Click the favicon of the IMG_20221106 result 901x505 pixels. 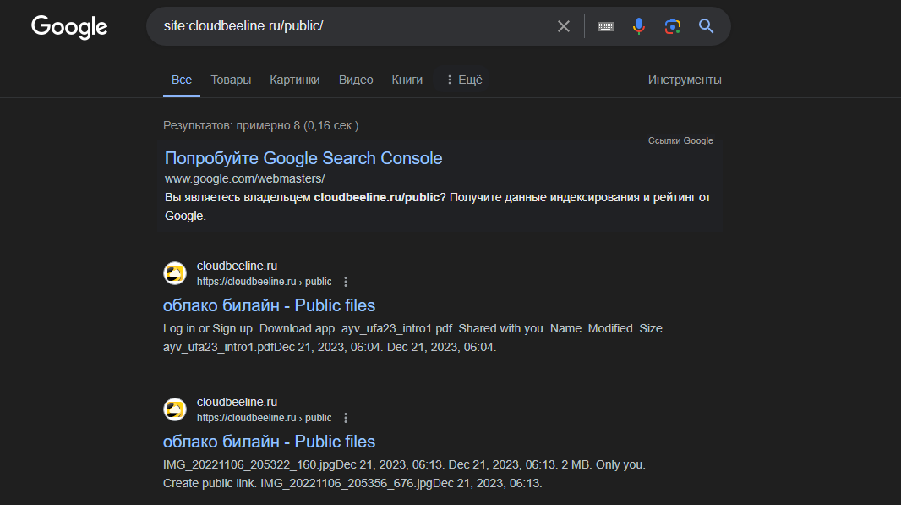[x=175, y=409]
